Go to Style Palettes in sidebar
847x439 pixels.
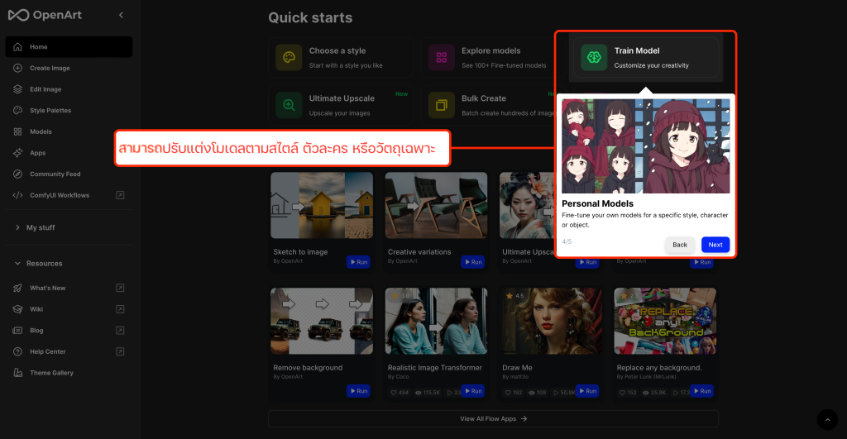50,111
